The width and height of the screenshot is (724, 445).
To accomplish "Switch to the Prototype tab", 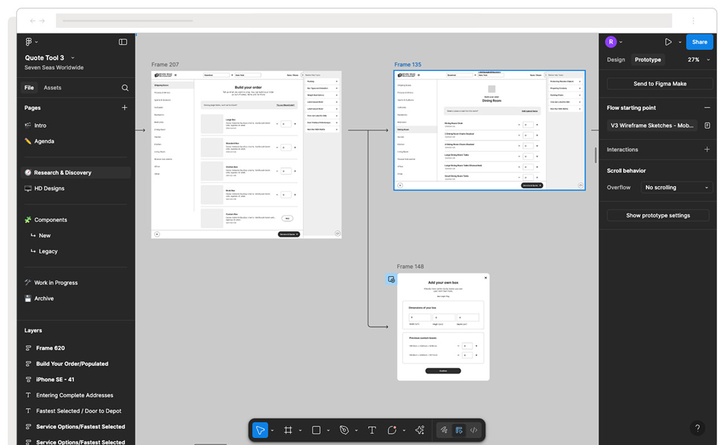I will [648, 60].
